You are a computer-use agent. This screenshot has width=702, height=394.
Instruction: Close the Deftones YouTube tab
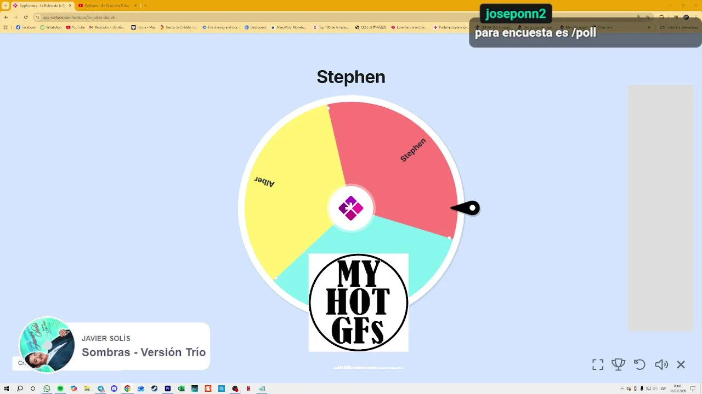click(135, 5)
